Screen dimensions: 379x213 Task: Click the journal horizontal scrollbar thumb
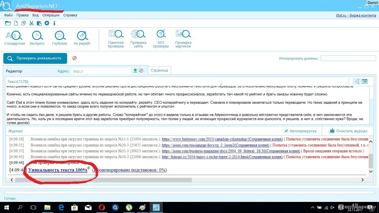(103, 180)
